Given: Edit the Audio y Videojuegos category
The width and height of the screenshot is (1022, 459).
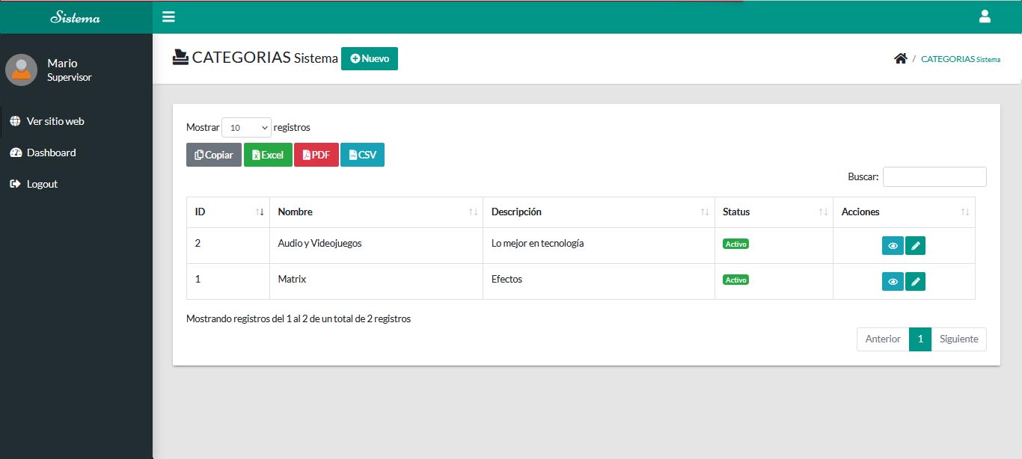Looking at the screenshot, I should point(915,245).
